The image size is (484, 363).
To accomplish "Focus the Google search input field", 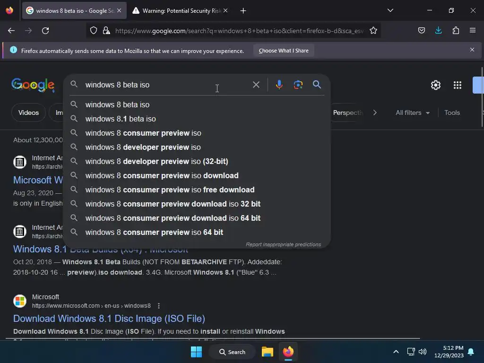I will coord(167,85).
